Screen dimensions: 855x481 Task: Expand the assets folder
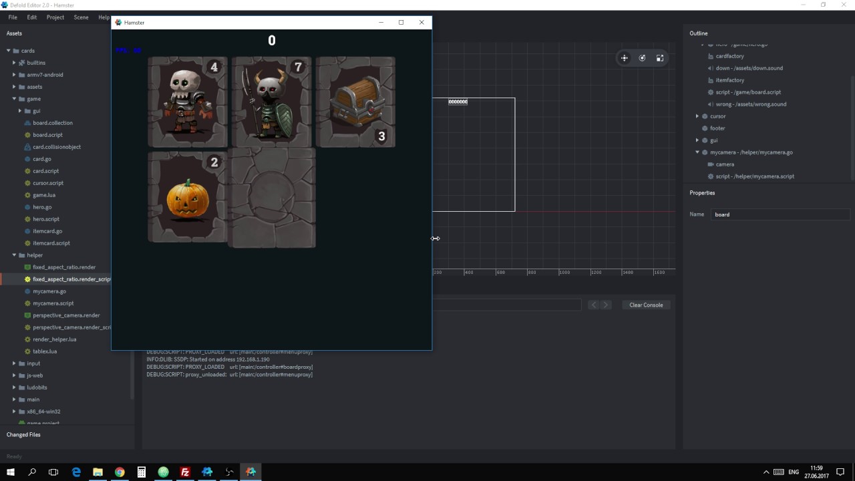pyautogui.click(x=14, y=87)
